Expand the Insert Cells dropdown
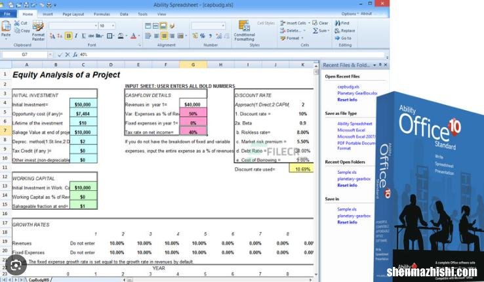484x282 pixels. [309, 23]
